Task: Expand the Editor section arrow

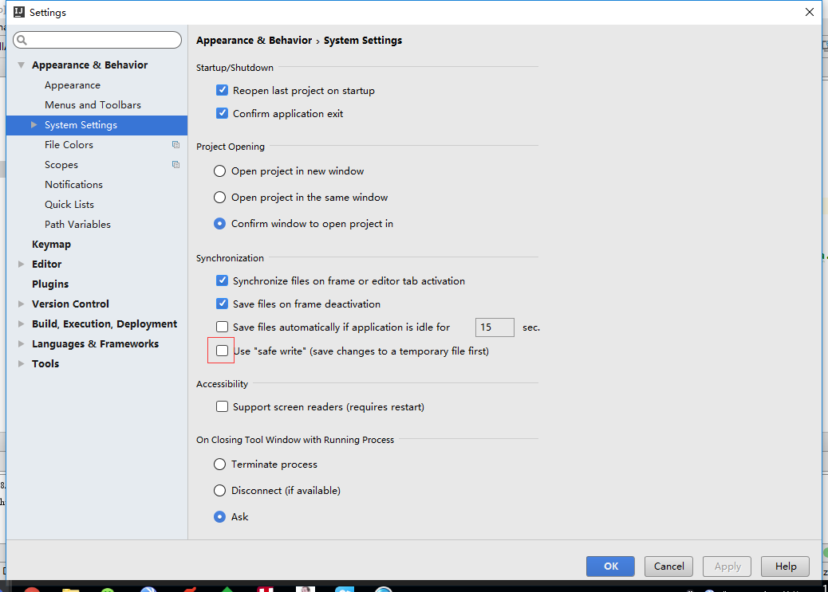Action: point(22,265)
